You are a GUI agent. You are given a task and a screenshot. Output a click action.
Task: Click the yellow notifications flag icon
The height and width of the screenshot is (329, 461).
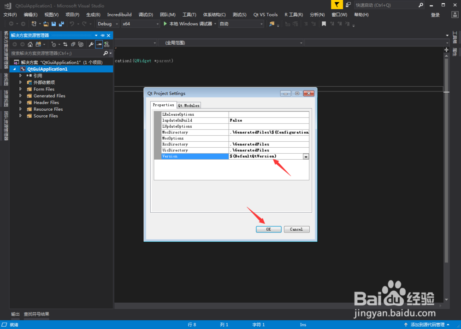pos(337,5)
